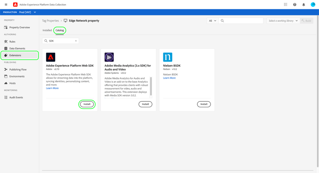Click the magnifier icon in top search box
The image size is (319, 173).
pos(222,21)
